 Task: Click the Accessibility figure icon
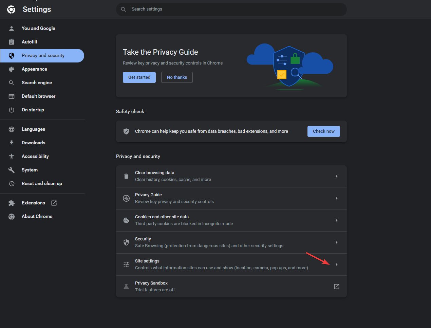(x=12, y=157)
